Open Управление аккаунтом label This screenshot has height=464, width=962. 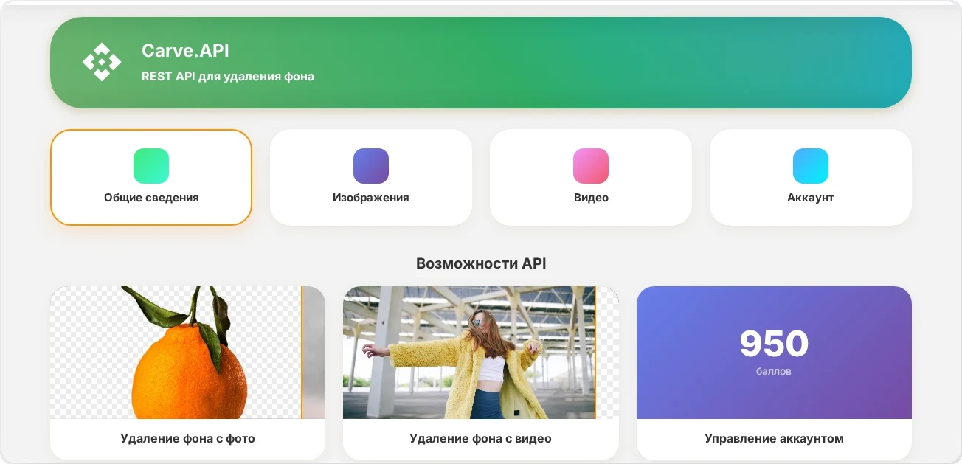coord(774,439)
